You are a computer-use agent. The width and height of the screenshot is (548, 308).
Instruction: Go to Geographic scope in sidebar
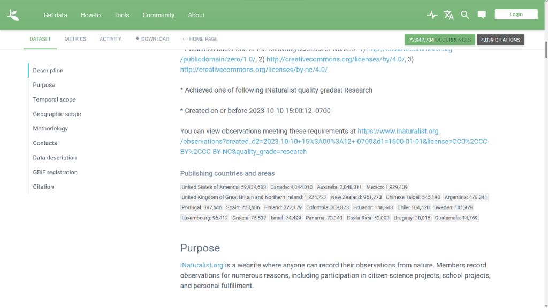pos(57,114)
